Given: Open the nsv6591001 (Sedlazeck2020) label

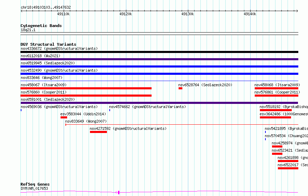Looking at the screenshot, I should click(x=48, y=99).
